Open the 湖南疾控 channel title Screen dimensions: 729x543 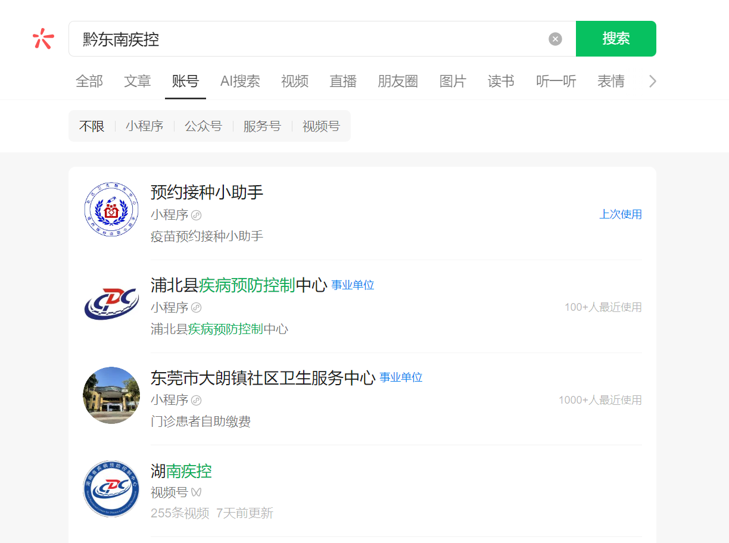(x=181, y=472)
